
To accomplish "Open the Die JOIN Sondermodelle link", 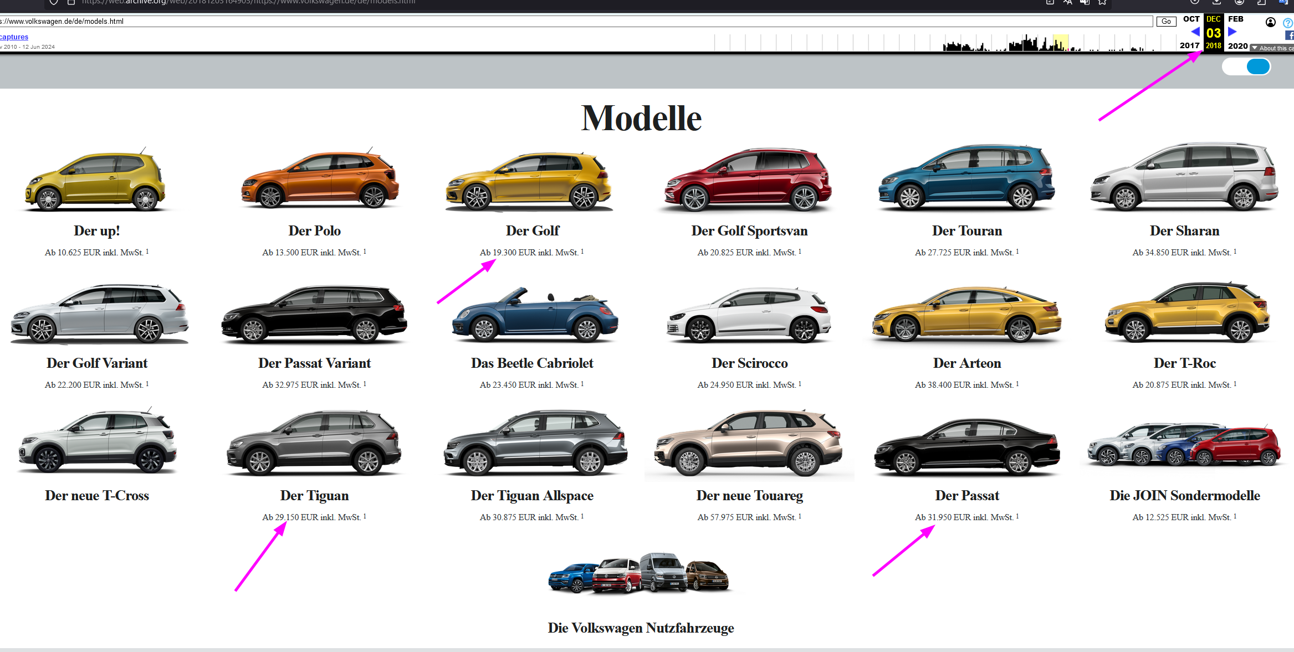I will point(1185,496).
